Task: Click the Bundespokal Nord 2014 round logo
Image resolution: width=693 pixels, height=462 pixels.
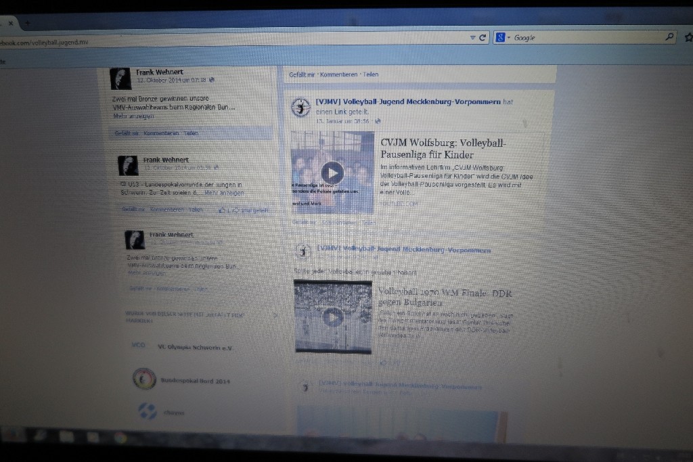Action: [145, 379]
